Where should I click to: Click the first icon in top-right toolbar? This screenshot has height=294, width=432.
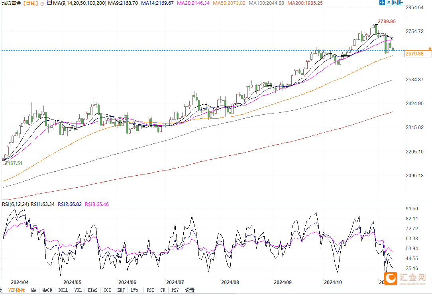click(x=382, y=3)
